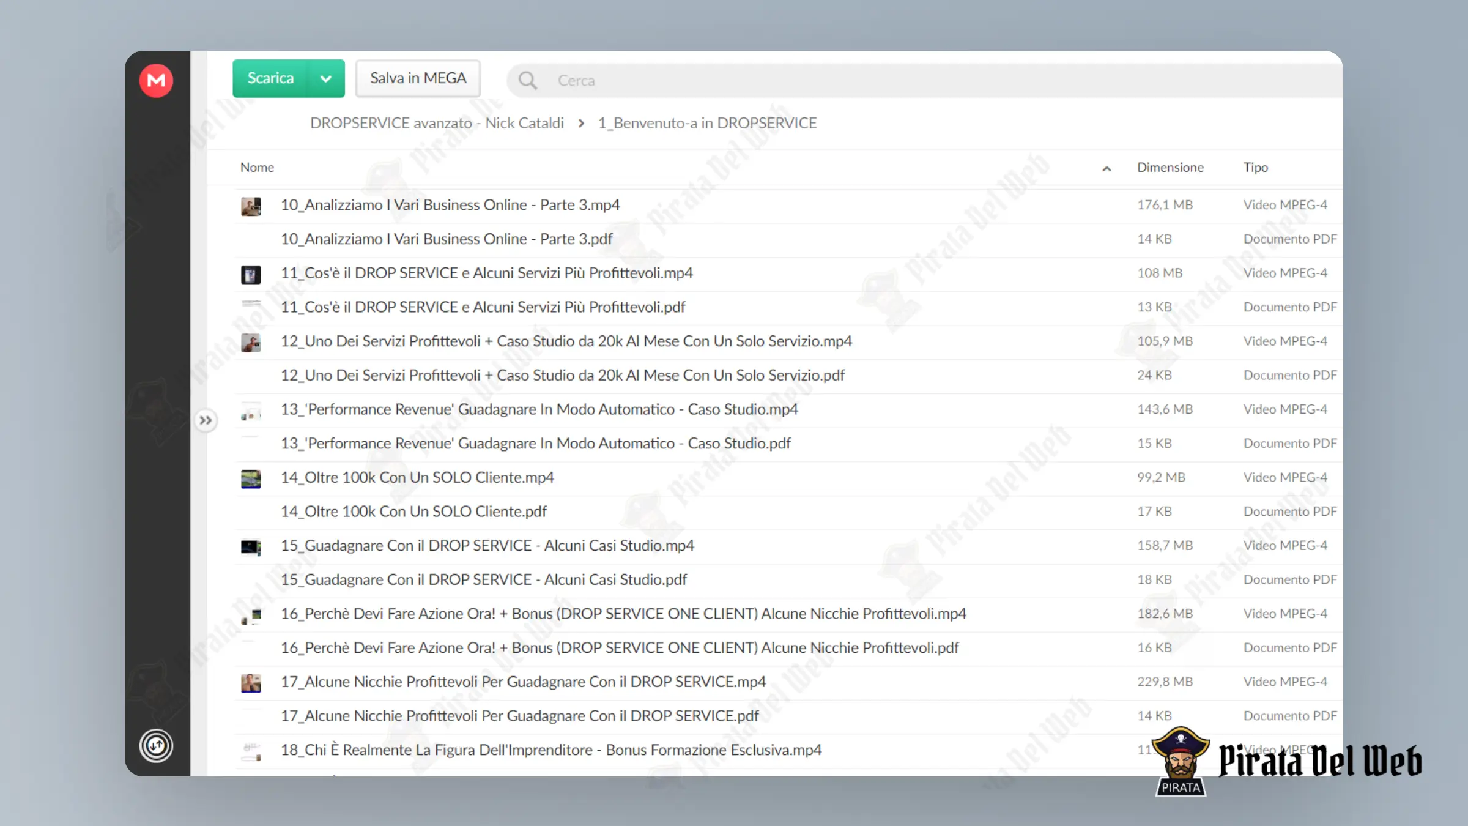Click Salva in MEGA button
This screenshot has width=1468, height=826.
[418, 78]
